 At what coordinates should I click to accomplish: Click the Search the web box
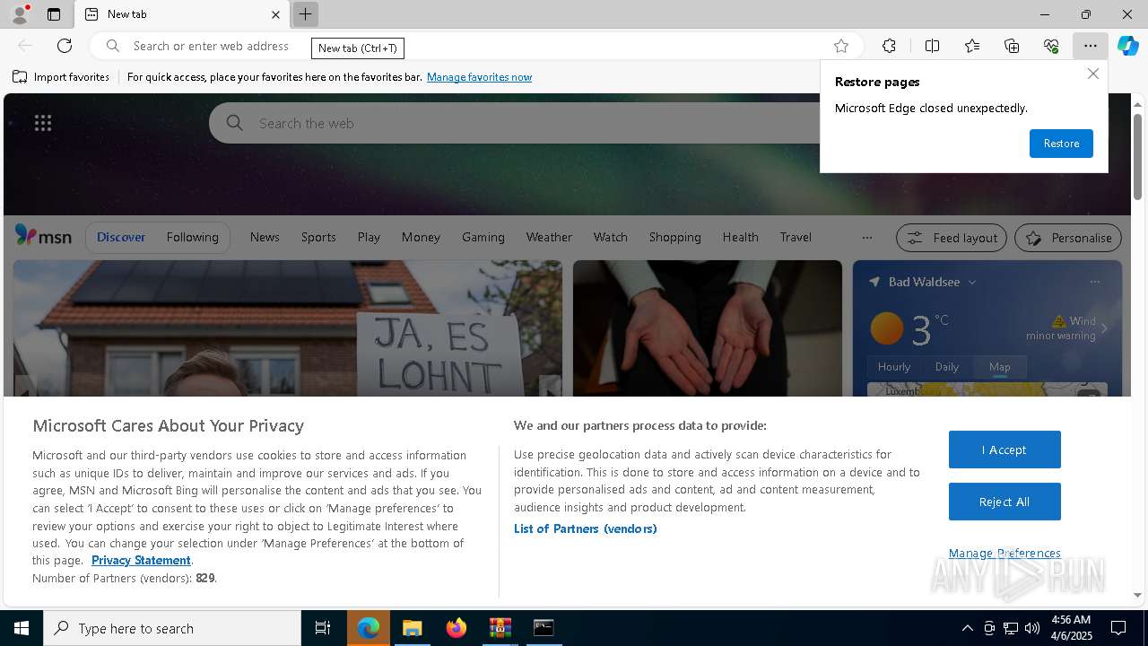515,123
